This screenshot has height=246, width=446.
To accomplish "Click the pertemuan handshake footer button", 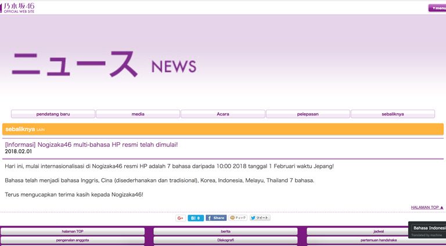I will coord(378,240).
